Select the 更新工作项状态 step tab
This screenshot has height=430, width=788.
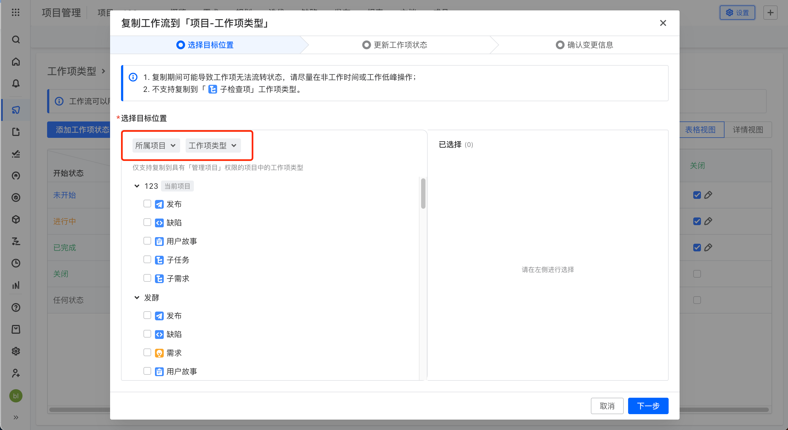tap(395, 45)
